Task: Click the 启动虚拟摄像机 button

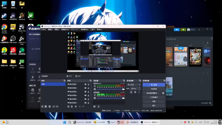Action: 152,93
